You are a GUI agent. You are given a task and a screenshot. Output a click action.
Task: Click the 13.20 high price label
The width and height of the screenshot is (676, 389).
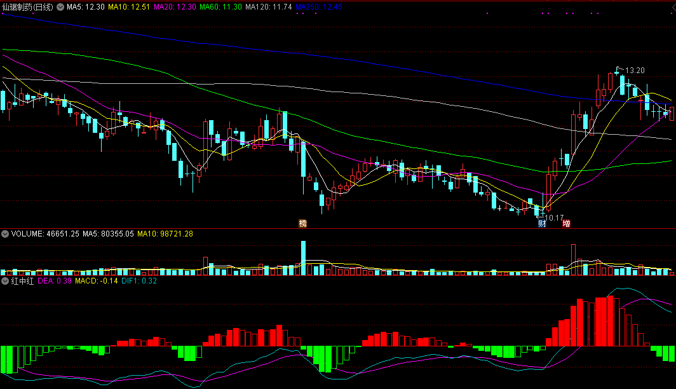(x=635, y=71)
